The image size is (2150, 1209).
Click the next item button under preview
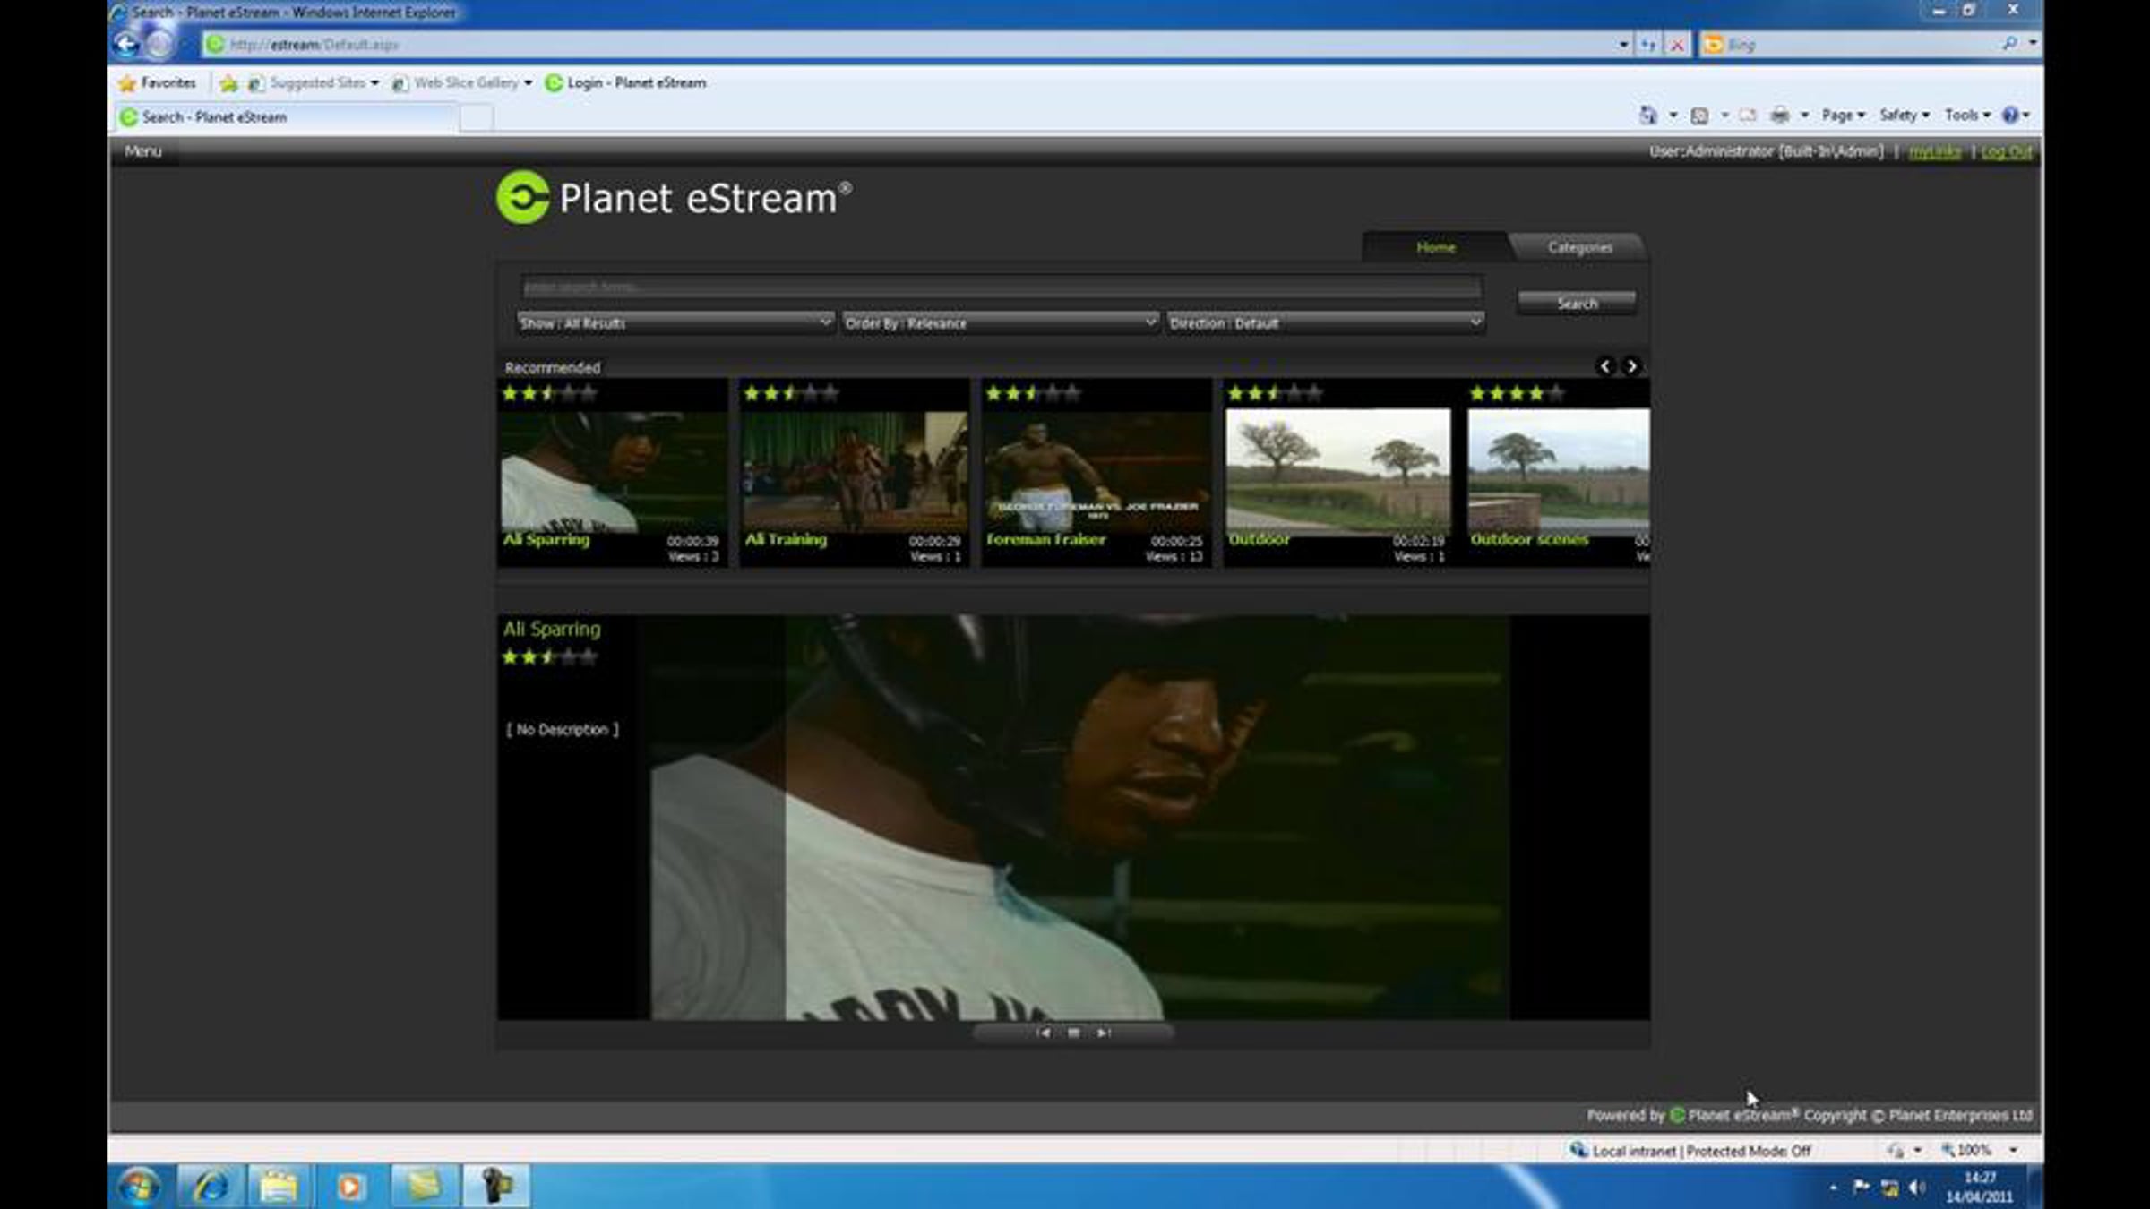tap(1104, 1033)
